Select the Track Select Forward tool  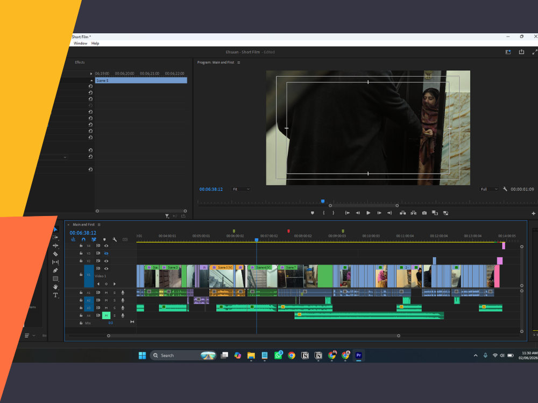click(55, 237)
